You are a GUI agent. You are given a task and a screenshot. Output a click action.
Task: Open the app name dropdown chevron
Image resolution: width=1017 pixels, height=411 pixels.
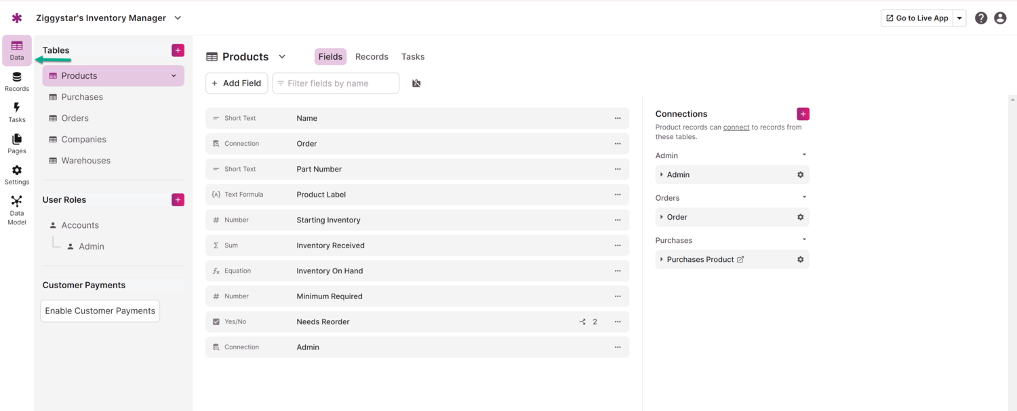(x=178, y=18)
